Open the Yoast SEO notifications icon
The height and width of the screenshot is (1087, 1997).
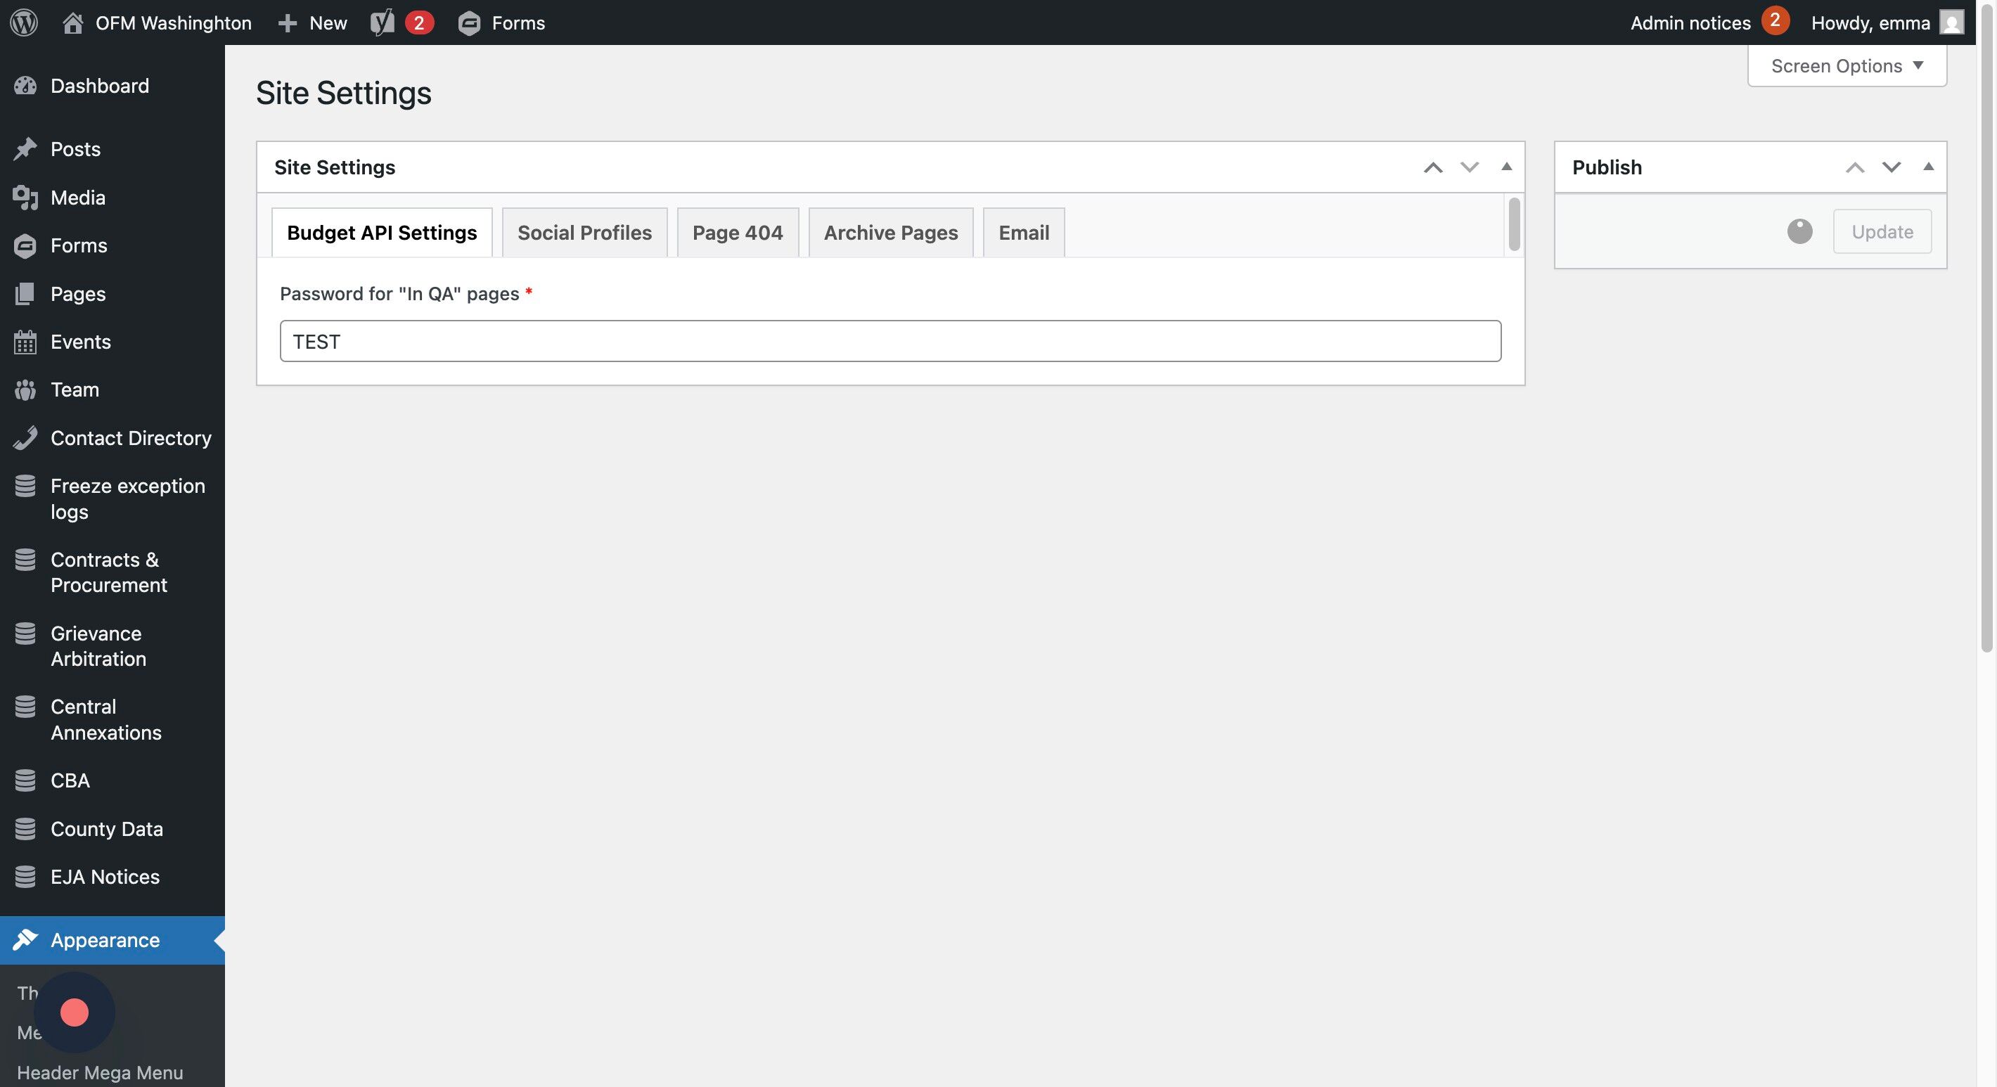point(383,22)
